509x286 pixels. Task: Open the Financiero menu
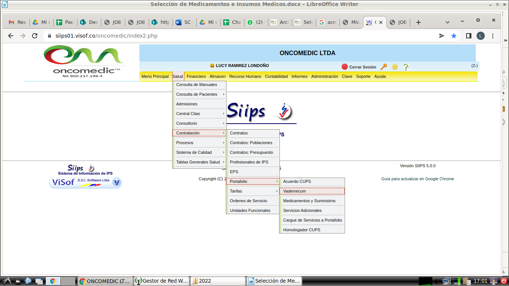tap(196, 76)
